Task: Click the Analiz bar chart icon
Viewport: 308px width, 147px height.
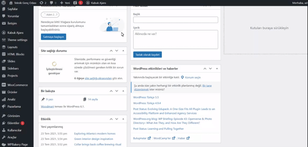Action: pos(4,99)
